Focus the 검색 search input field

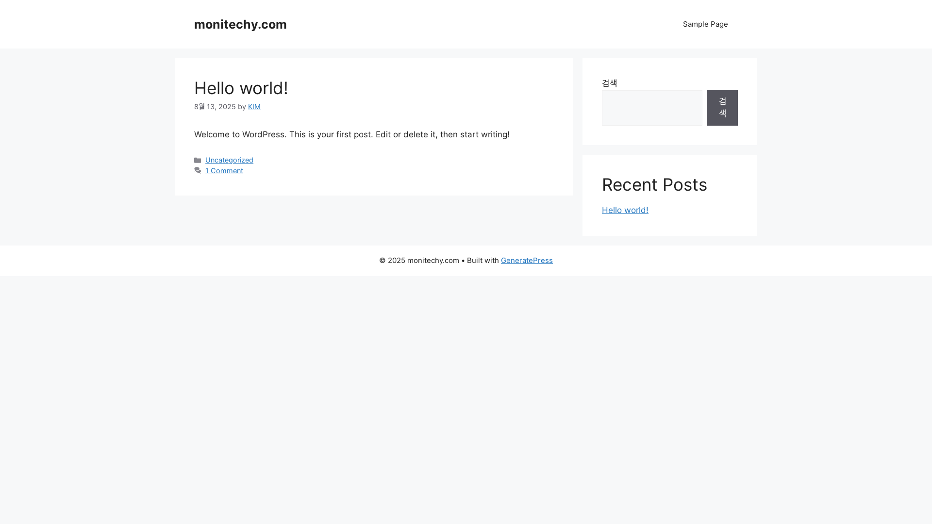652,108
